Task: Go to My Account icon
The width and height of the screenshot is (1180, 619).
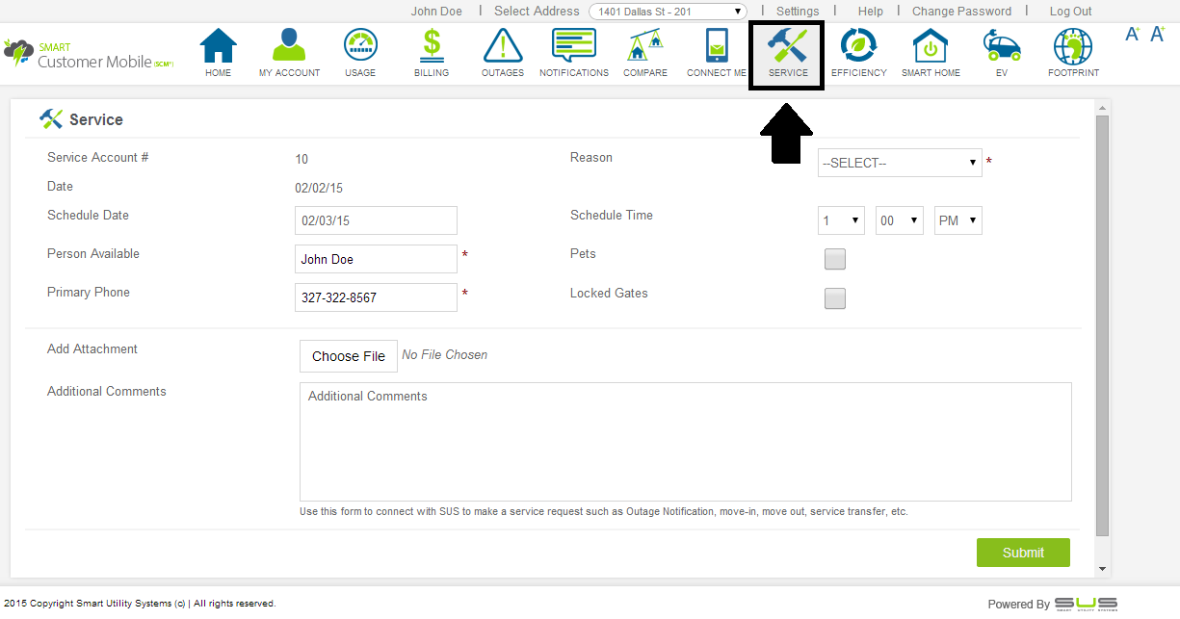Action: (289, 46)
